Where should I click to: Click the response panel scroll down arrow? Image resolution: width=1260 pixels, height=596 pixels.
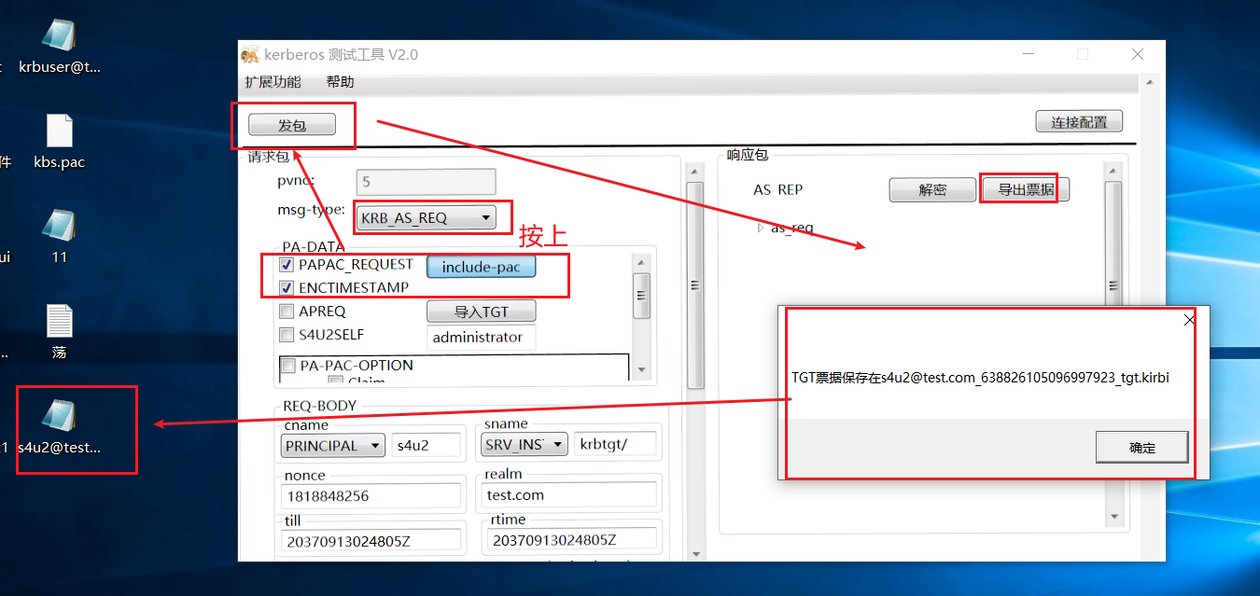coord(1113,516)
